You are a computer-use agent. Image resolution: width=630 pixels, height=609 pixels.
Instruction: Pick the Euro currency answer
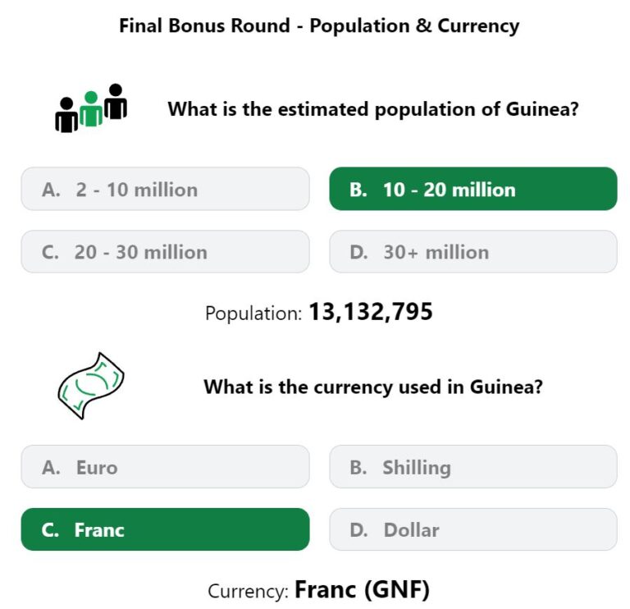(165, 467)
